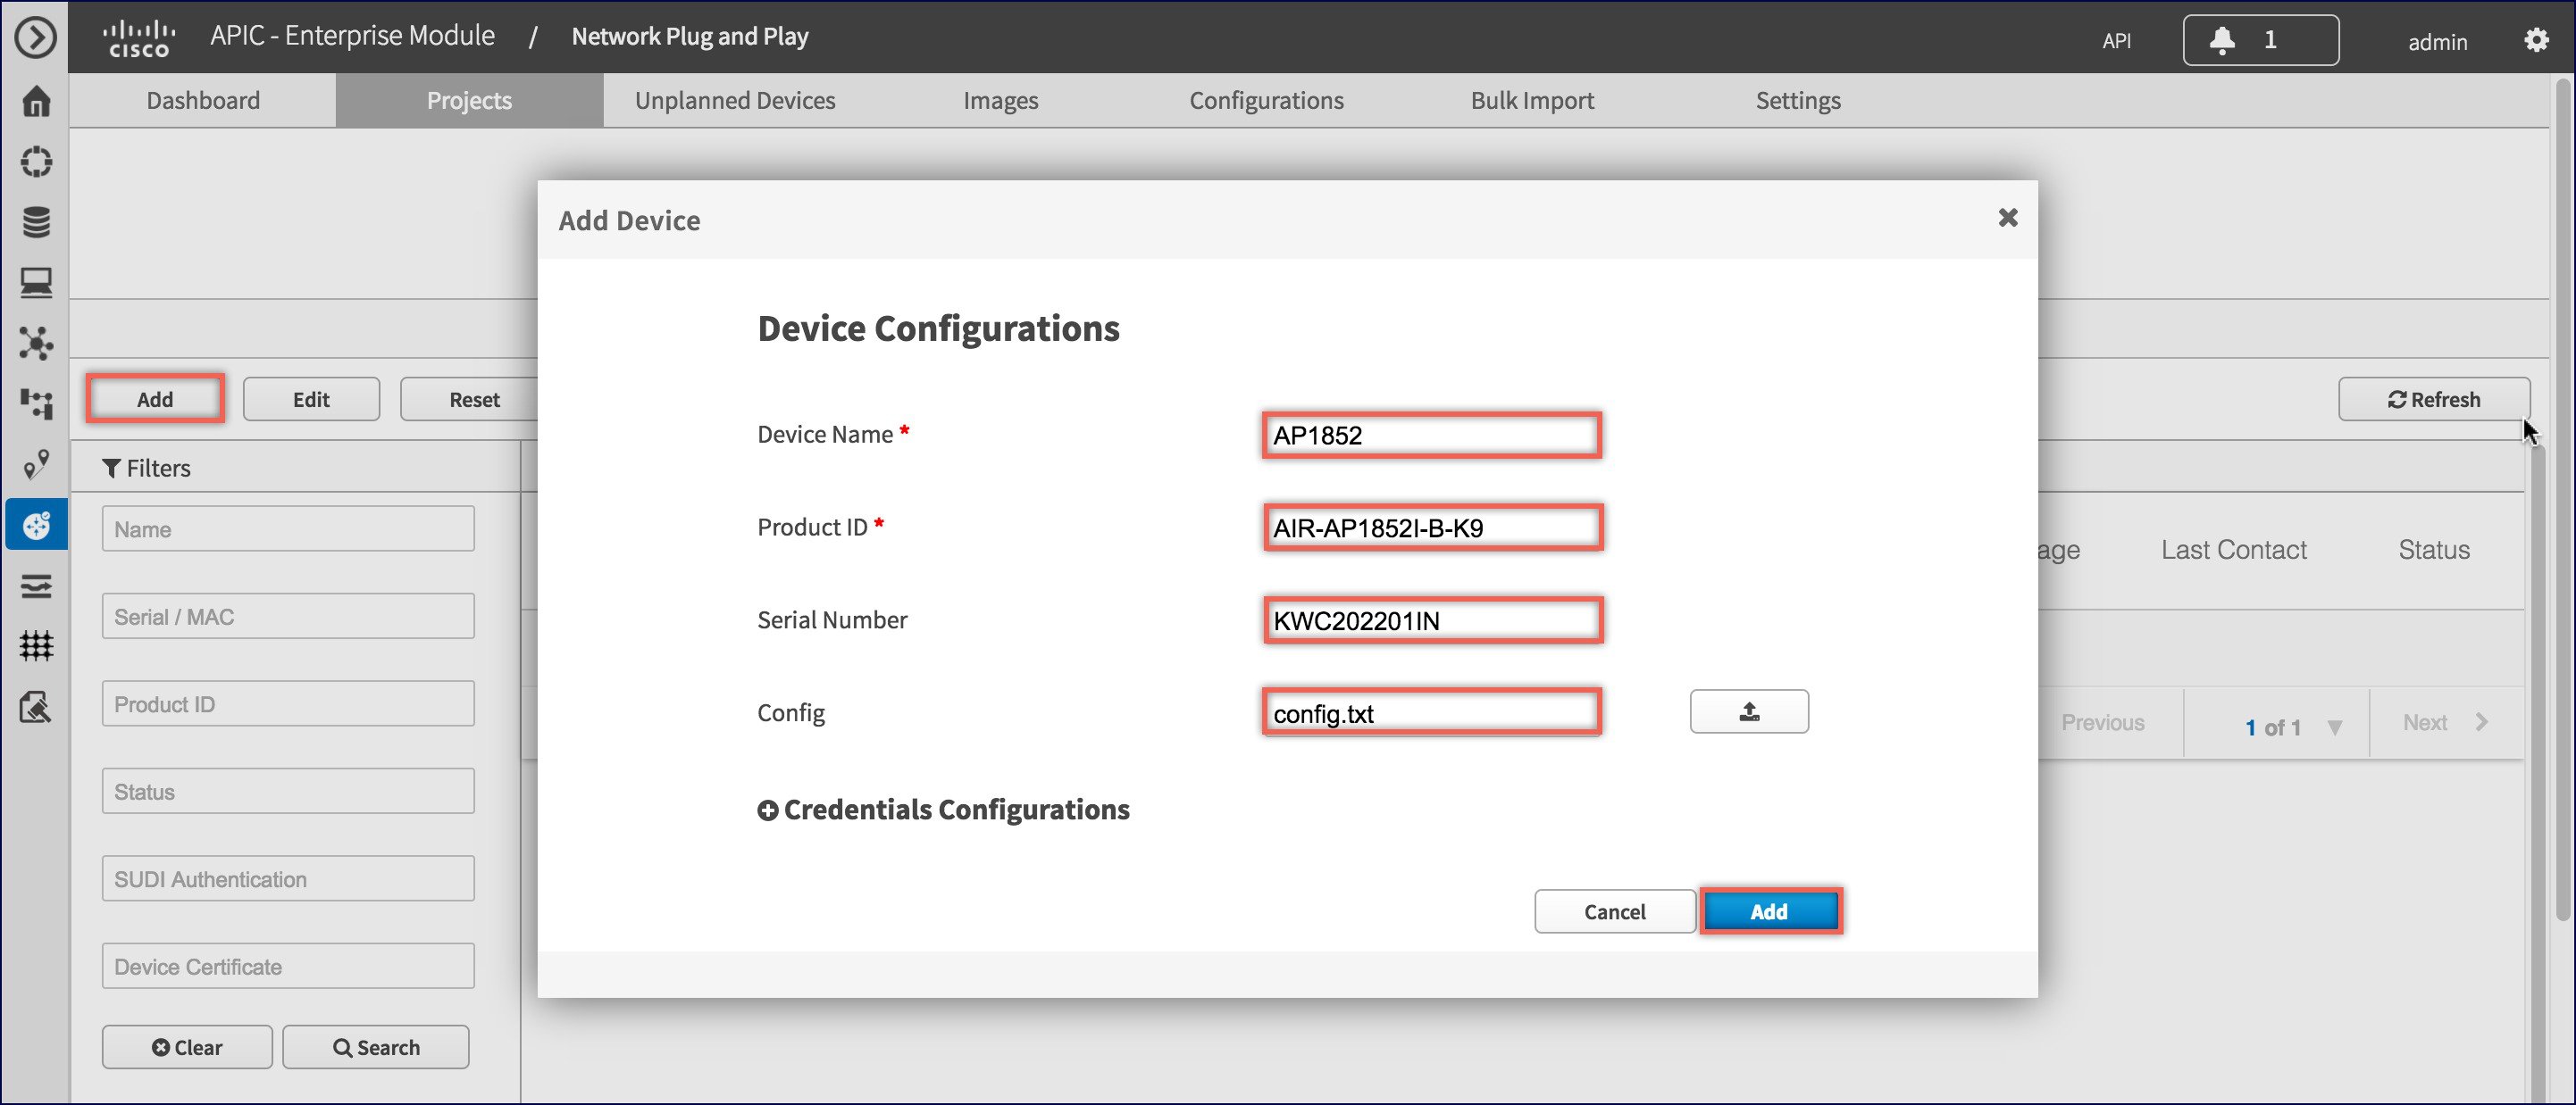Go to the Previous page

[x=2102, y=722]
